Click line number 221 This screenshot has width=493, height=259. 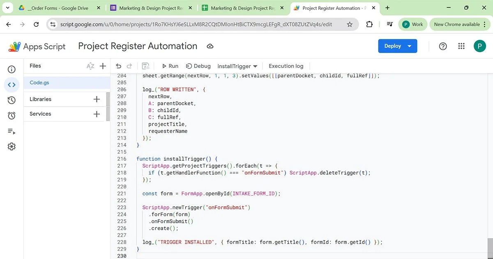tap(122, 194)
